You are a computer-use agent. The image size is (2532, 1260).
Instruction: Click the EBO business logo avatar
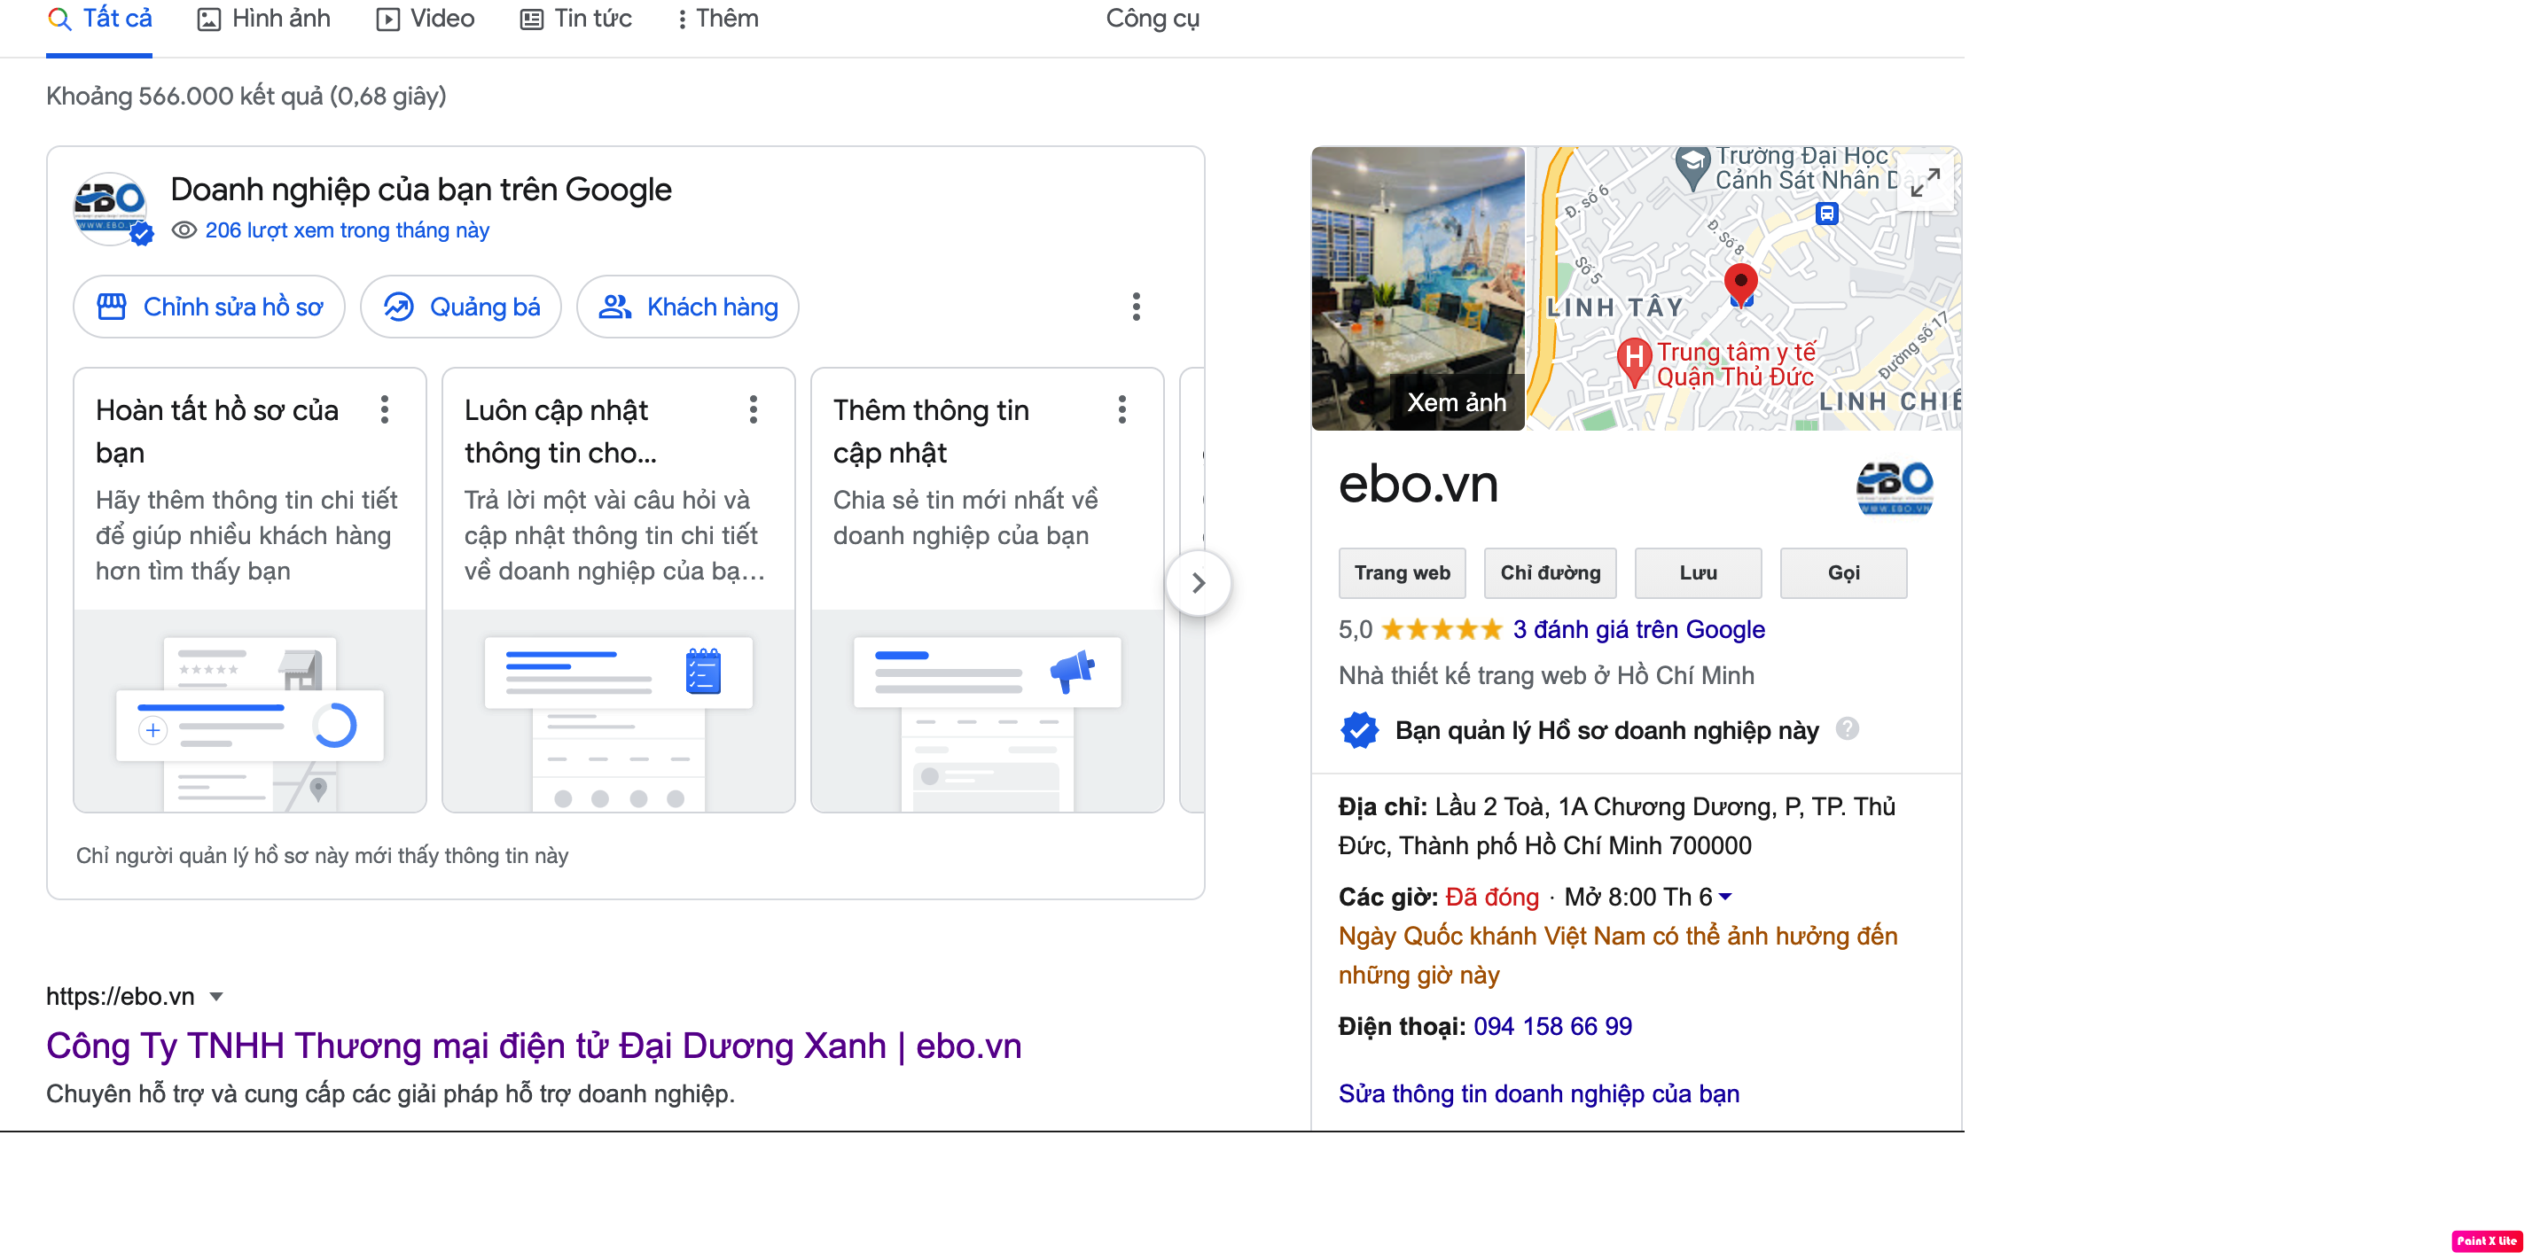coord(111,208)
